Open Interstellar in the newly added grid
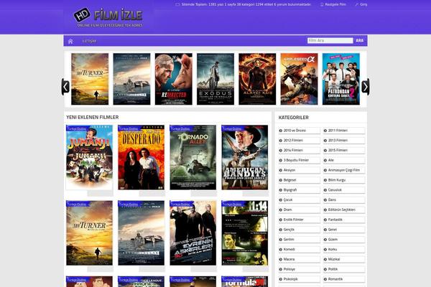Viewport: 431px width, 287px height. point(141,233)
